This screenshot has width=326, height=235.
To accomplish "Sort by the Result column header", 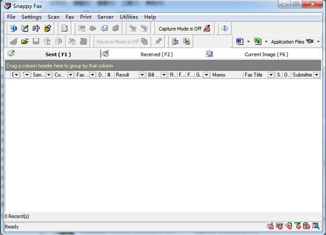I will pos(122,75).
